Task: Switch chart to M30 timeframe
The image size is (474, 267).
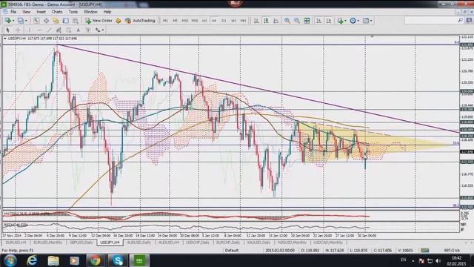Action: tap(195, 21)
